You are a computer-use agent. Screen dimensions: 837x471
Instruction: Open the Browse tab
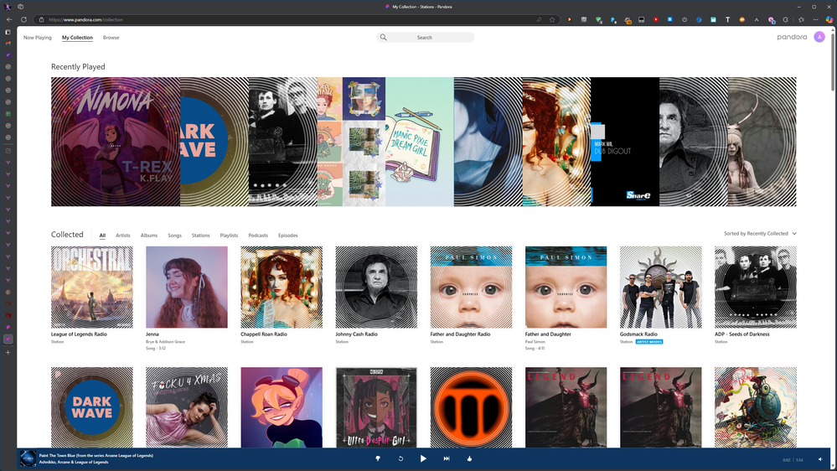[111, 38]
